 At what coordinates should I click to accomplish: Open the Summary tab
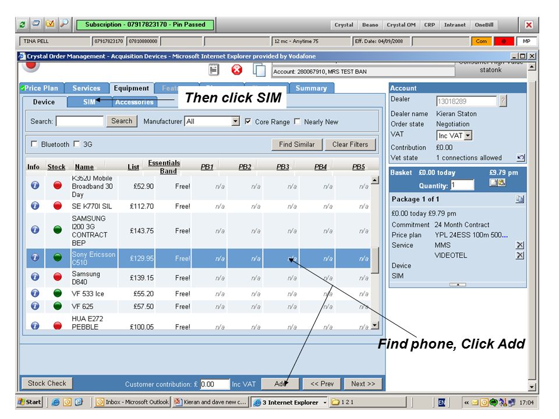click(311, 88)
